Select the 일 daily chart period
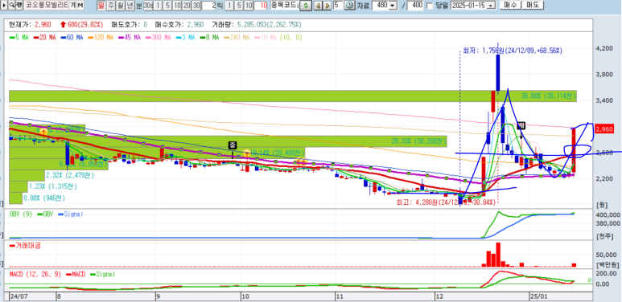This screenshot has height=302, width=622. tap(101, 6)
